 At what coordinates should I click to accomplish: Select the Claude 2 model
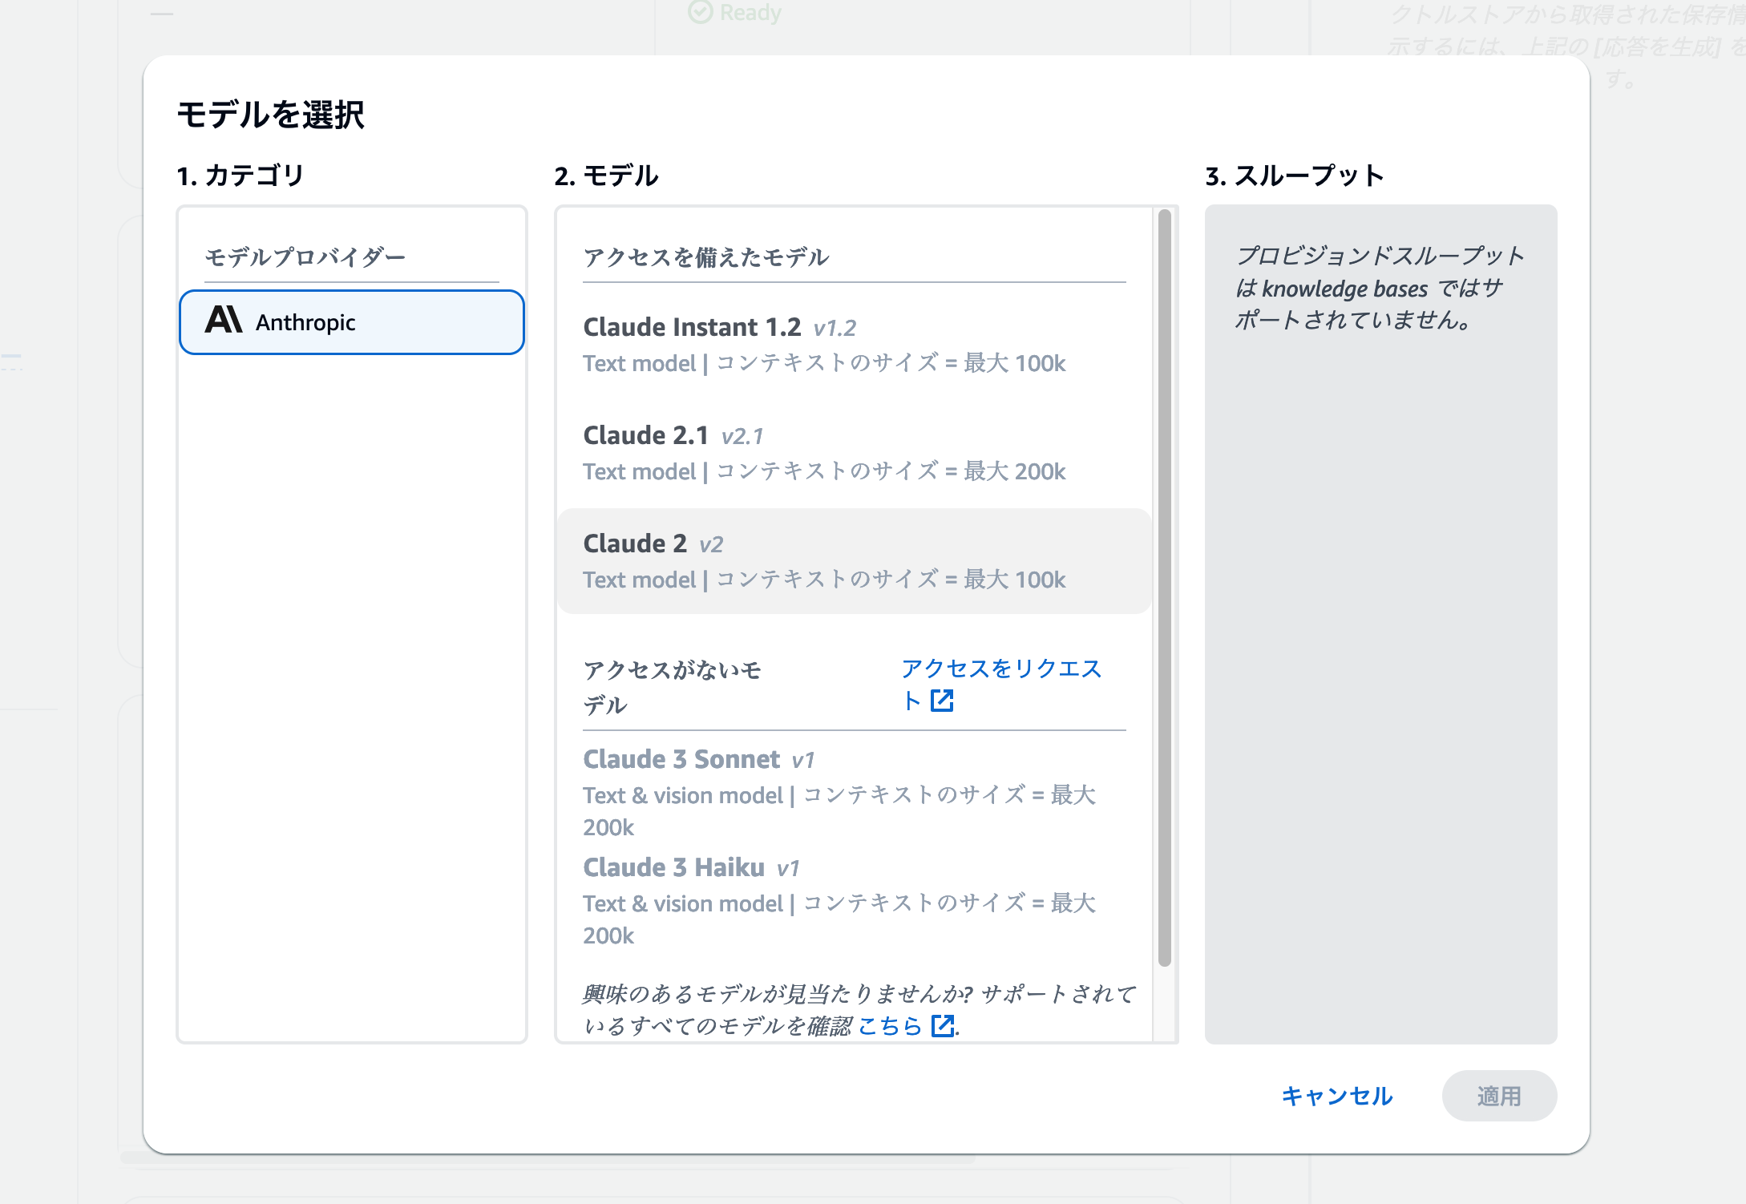point(850,560)
